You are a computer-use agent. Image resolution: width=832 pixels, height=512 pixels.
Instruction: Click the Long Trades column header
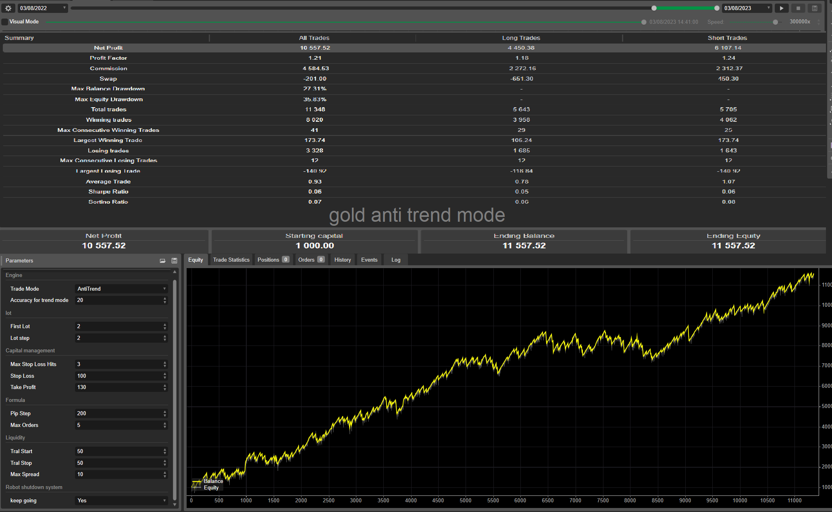(521, 38)
